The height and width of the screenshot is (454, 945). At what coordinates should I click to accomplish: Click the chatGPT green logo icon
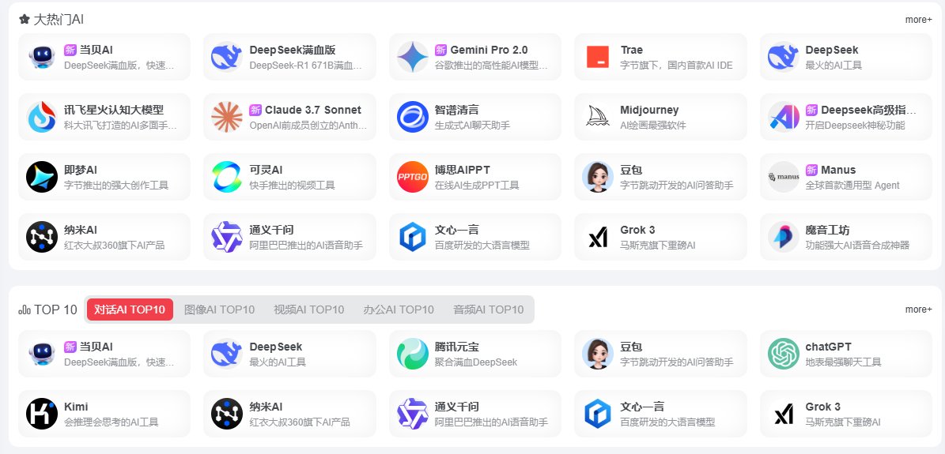784,354
